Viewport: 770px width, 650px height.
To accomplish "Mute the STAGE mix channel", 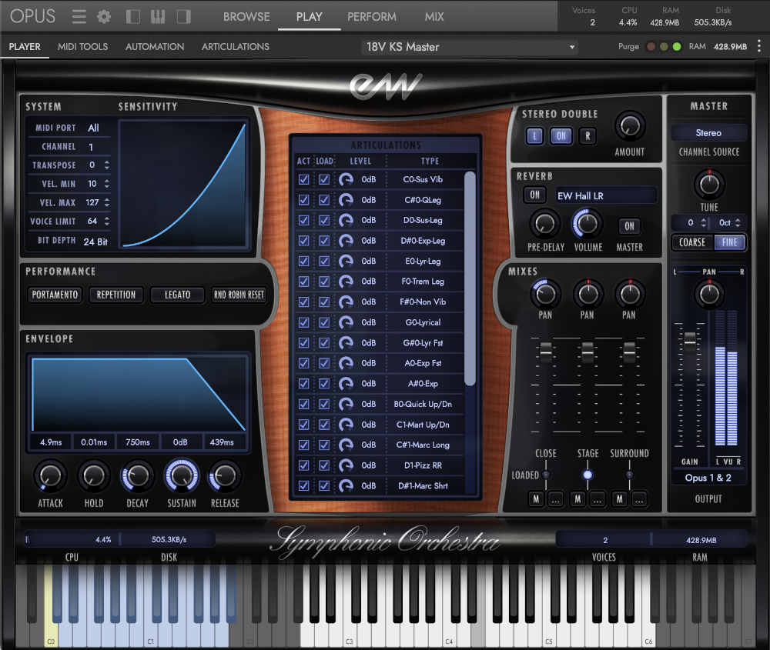I will tap(577, 498).
